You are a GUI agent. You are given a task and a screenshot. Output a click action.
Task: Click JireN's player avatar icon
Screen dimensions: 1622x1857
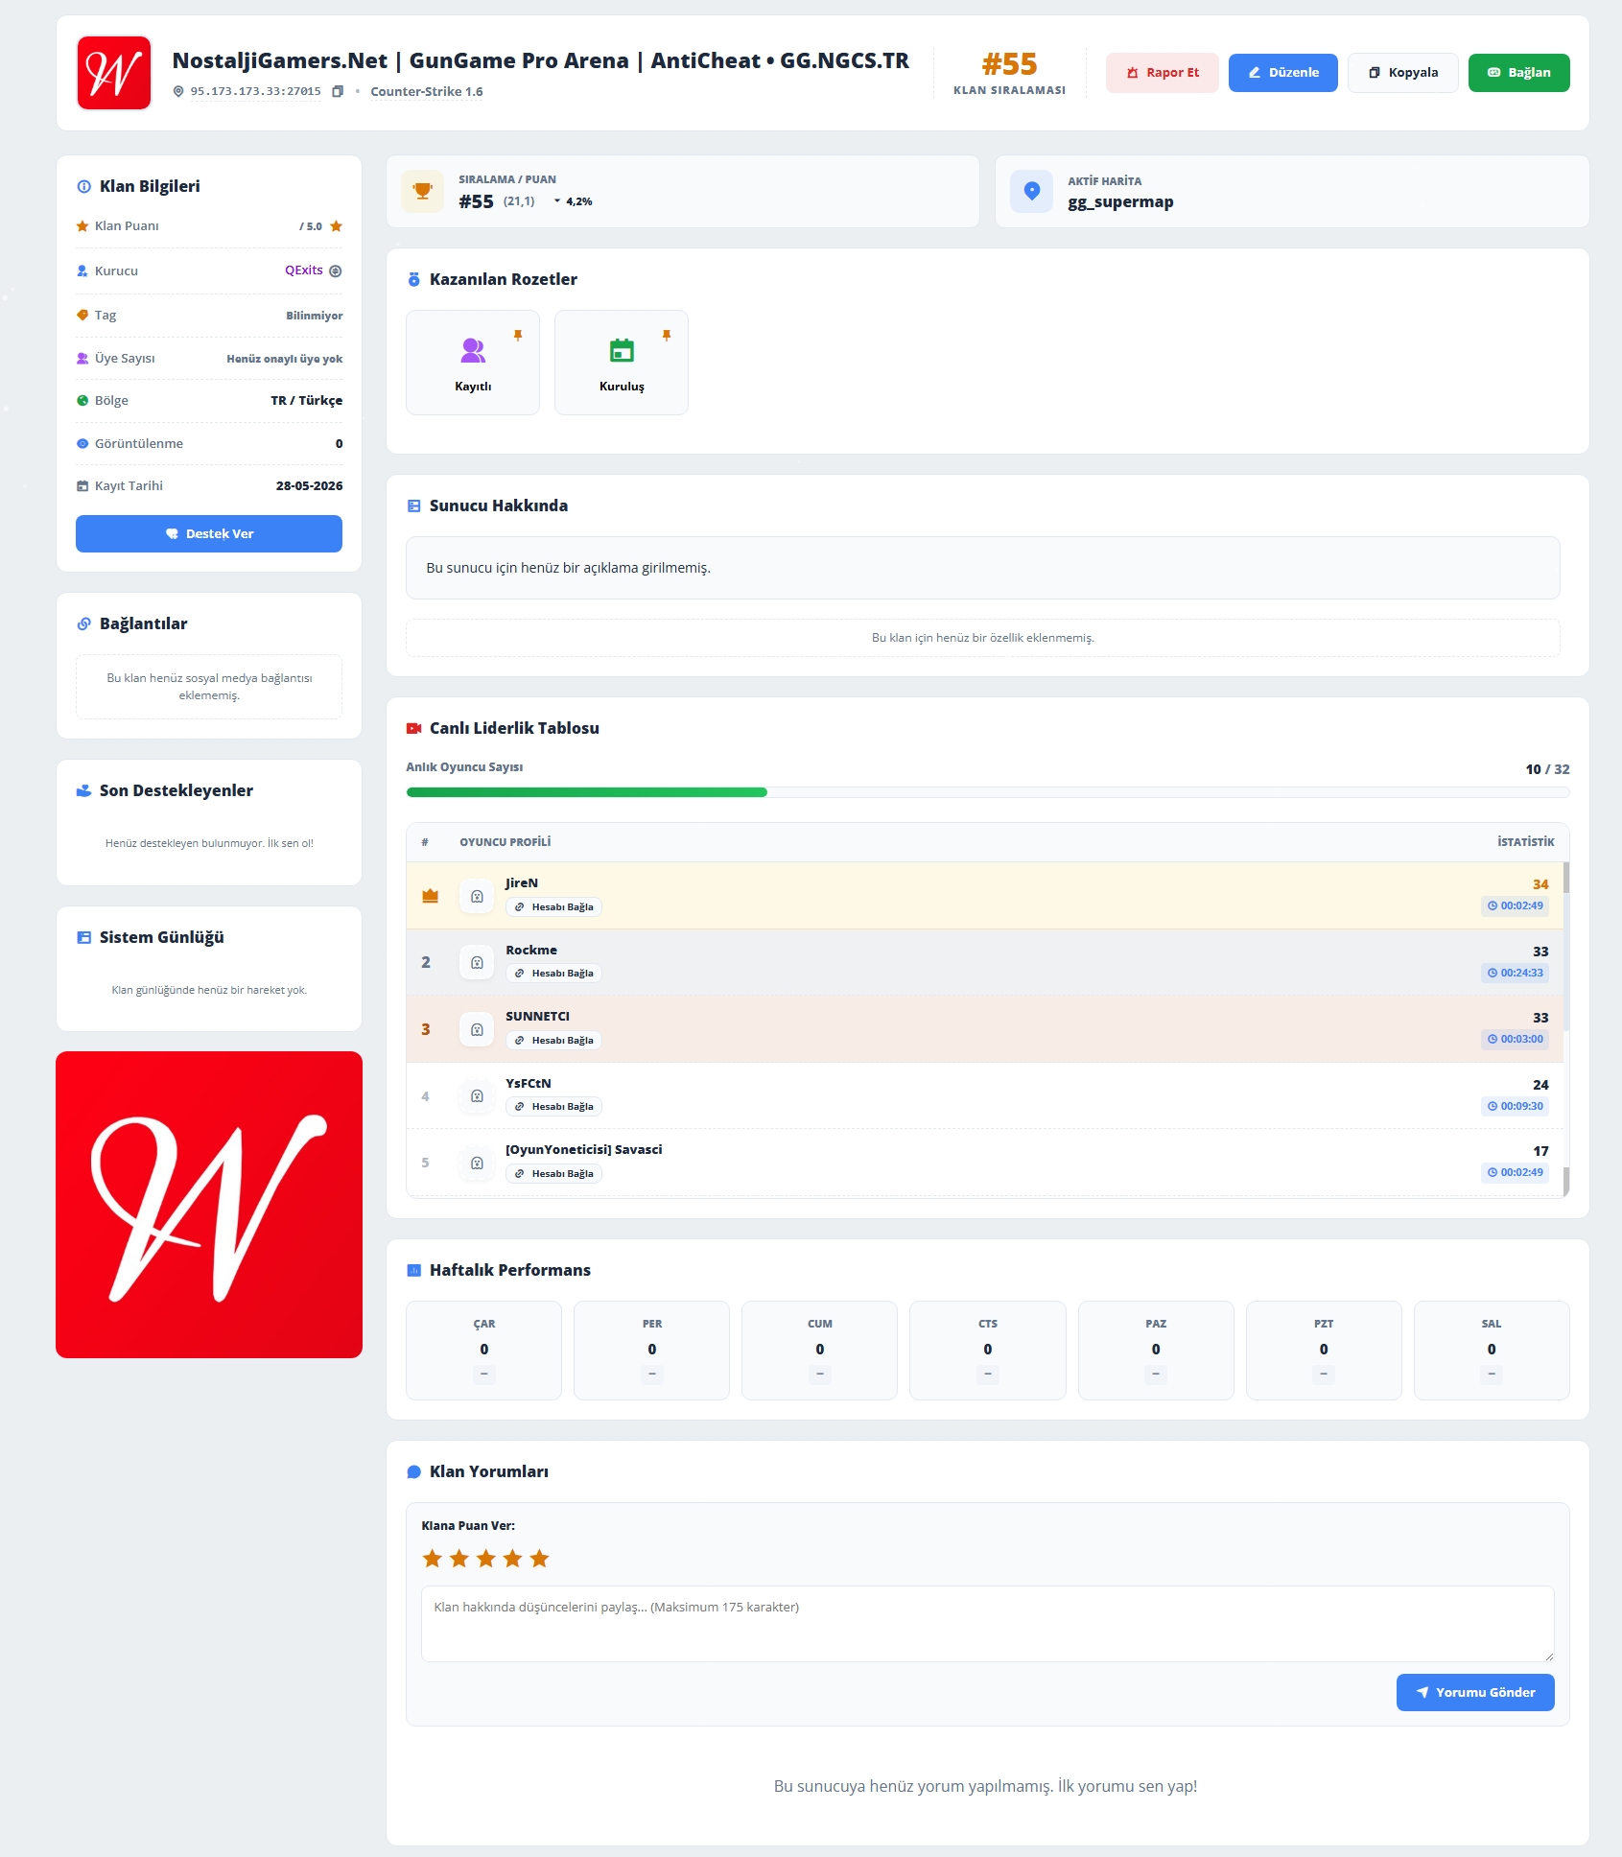[x=477, y=896]
